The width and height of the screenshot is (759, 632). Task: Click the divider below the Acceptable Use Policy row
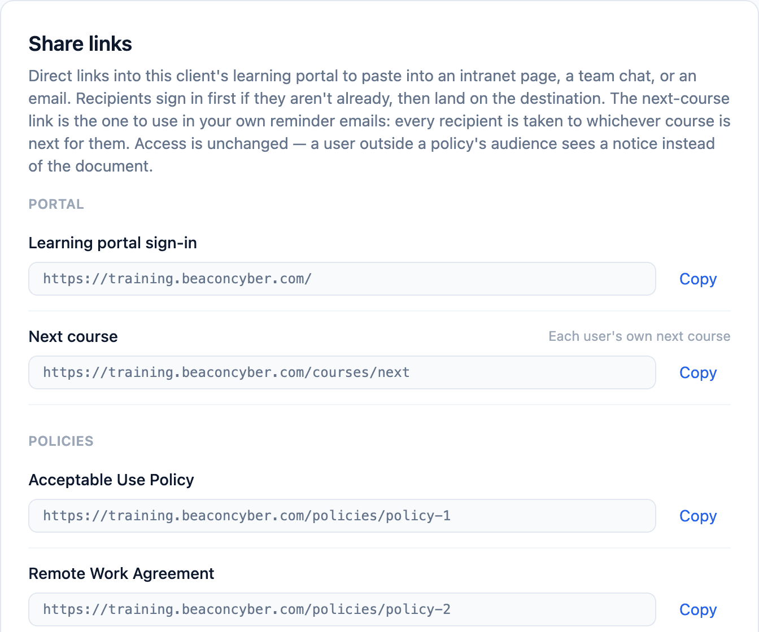pos(380,548)
